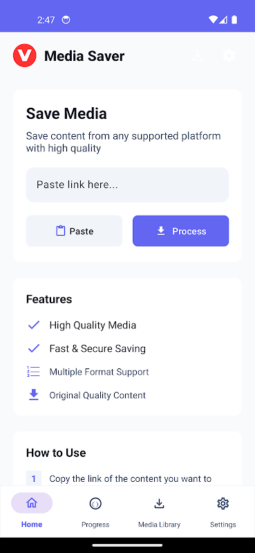
Task: Tap the Media Library download icon
Action: (159, 503)
